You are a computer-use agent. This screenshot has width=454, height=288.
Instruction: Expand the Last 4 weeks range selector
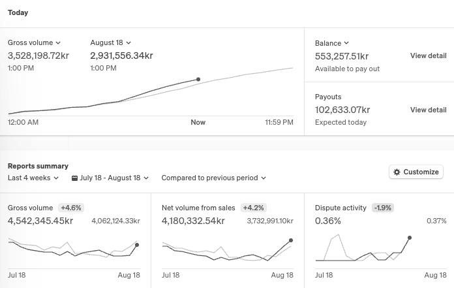click(x=33, y=178)
